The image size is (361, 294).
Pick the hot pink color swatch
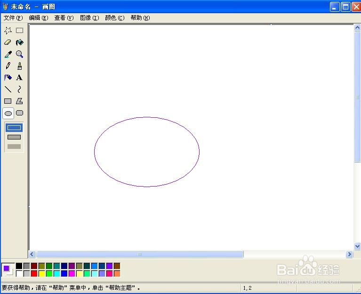click(109, 273)
